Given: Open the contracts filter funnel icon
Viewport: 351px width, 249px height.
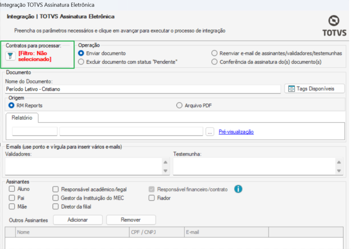Looking at the screenshot, I should [x=10, y=56].
